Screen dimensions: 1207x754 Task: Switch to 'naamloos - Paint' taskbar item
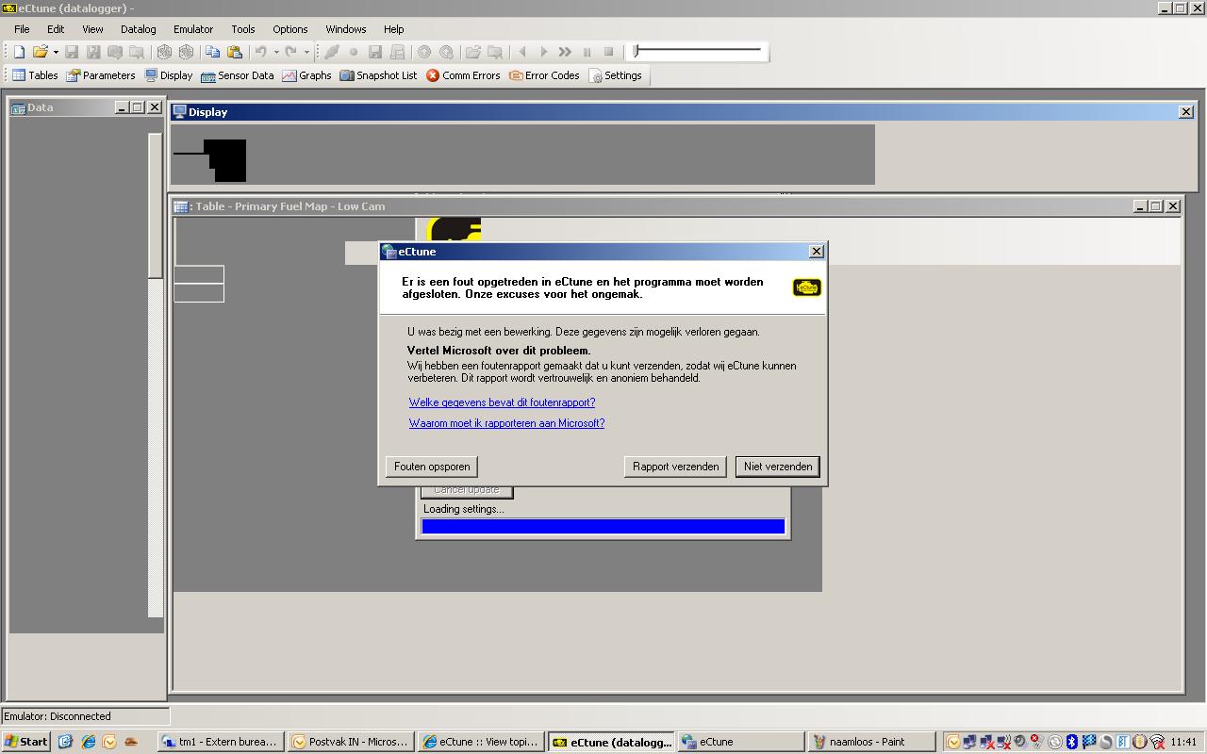[x=871, y=742]
